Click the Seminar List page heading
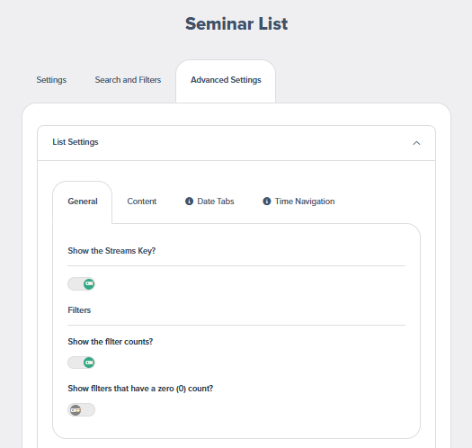The image size is (472, 448). [236, 23]
